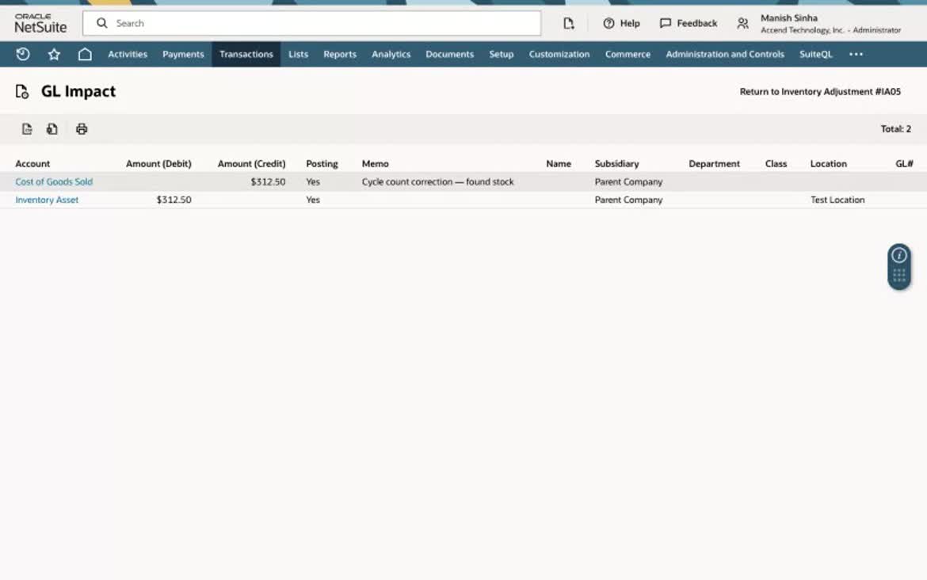Click the Department column header
Screen dimensions: 927x580
point(714,164)
